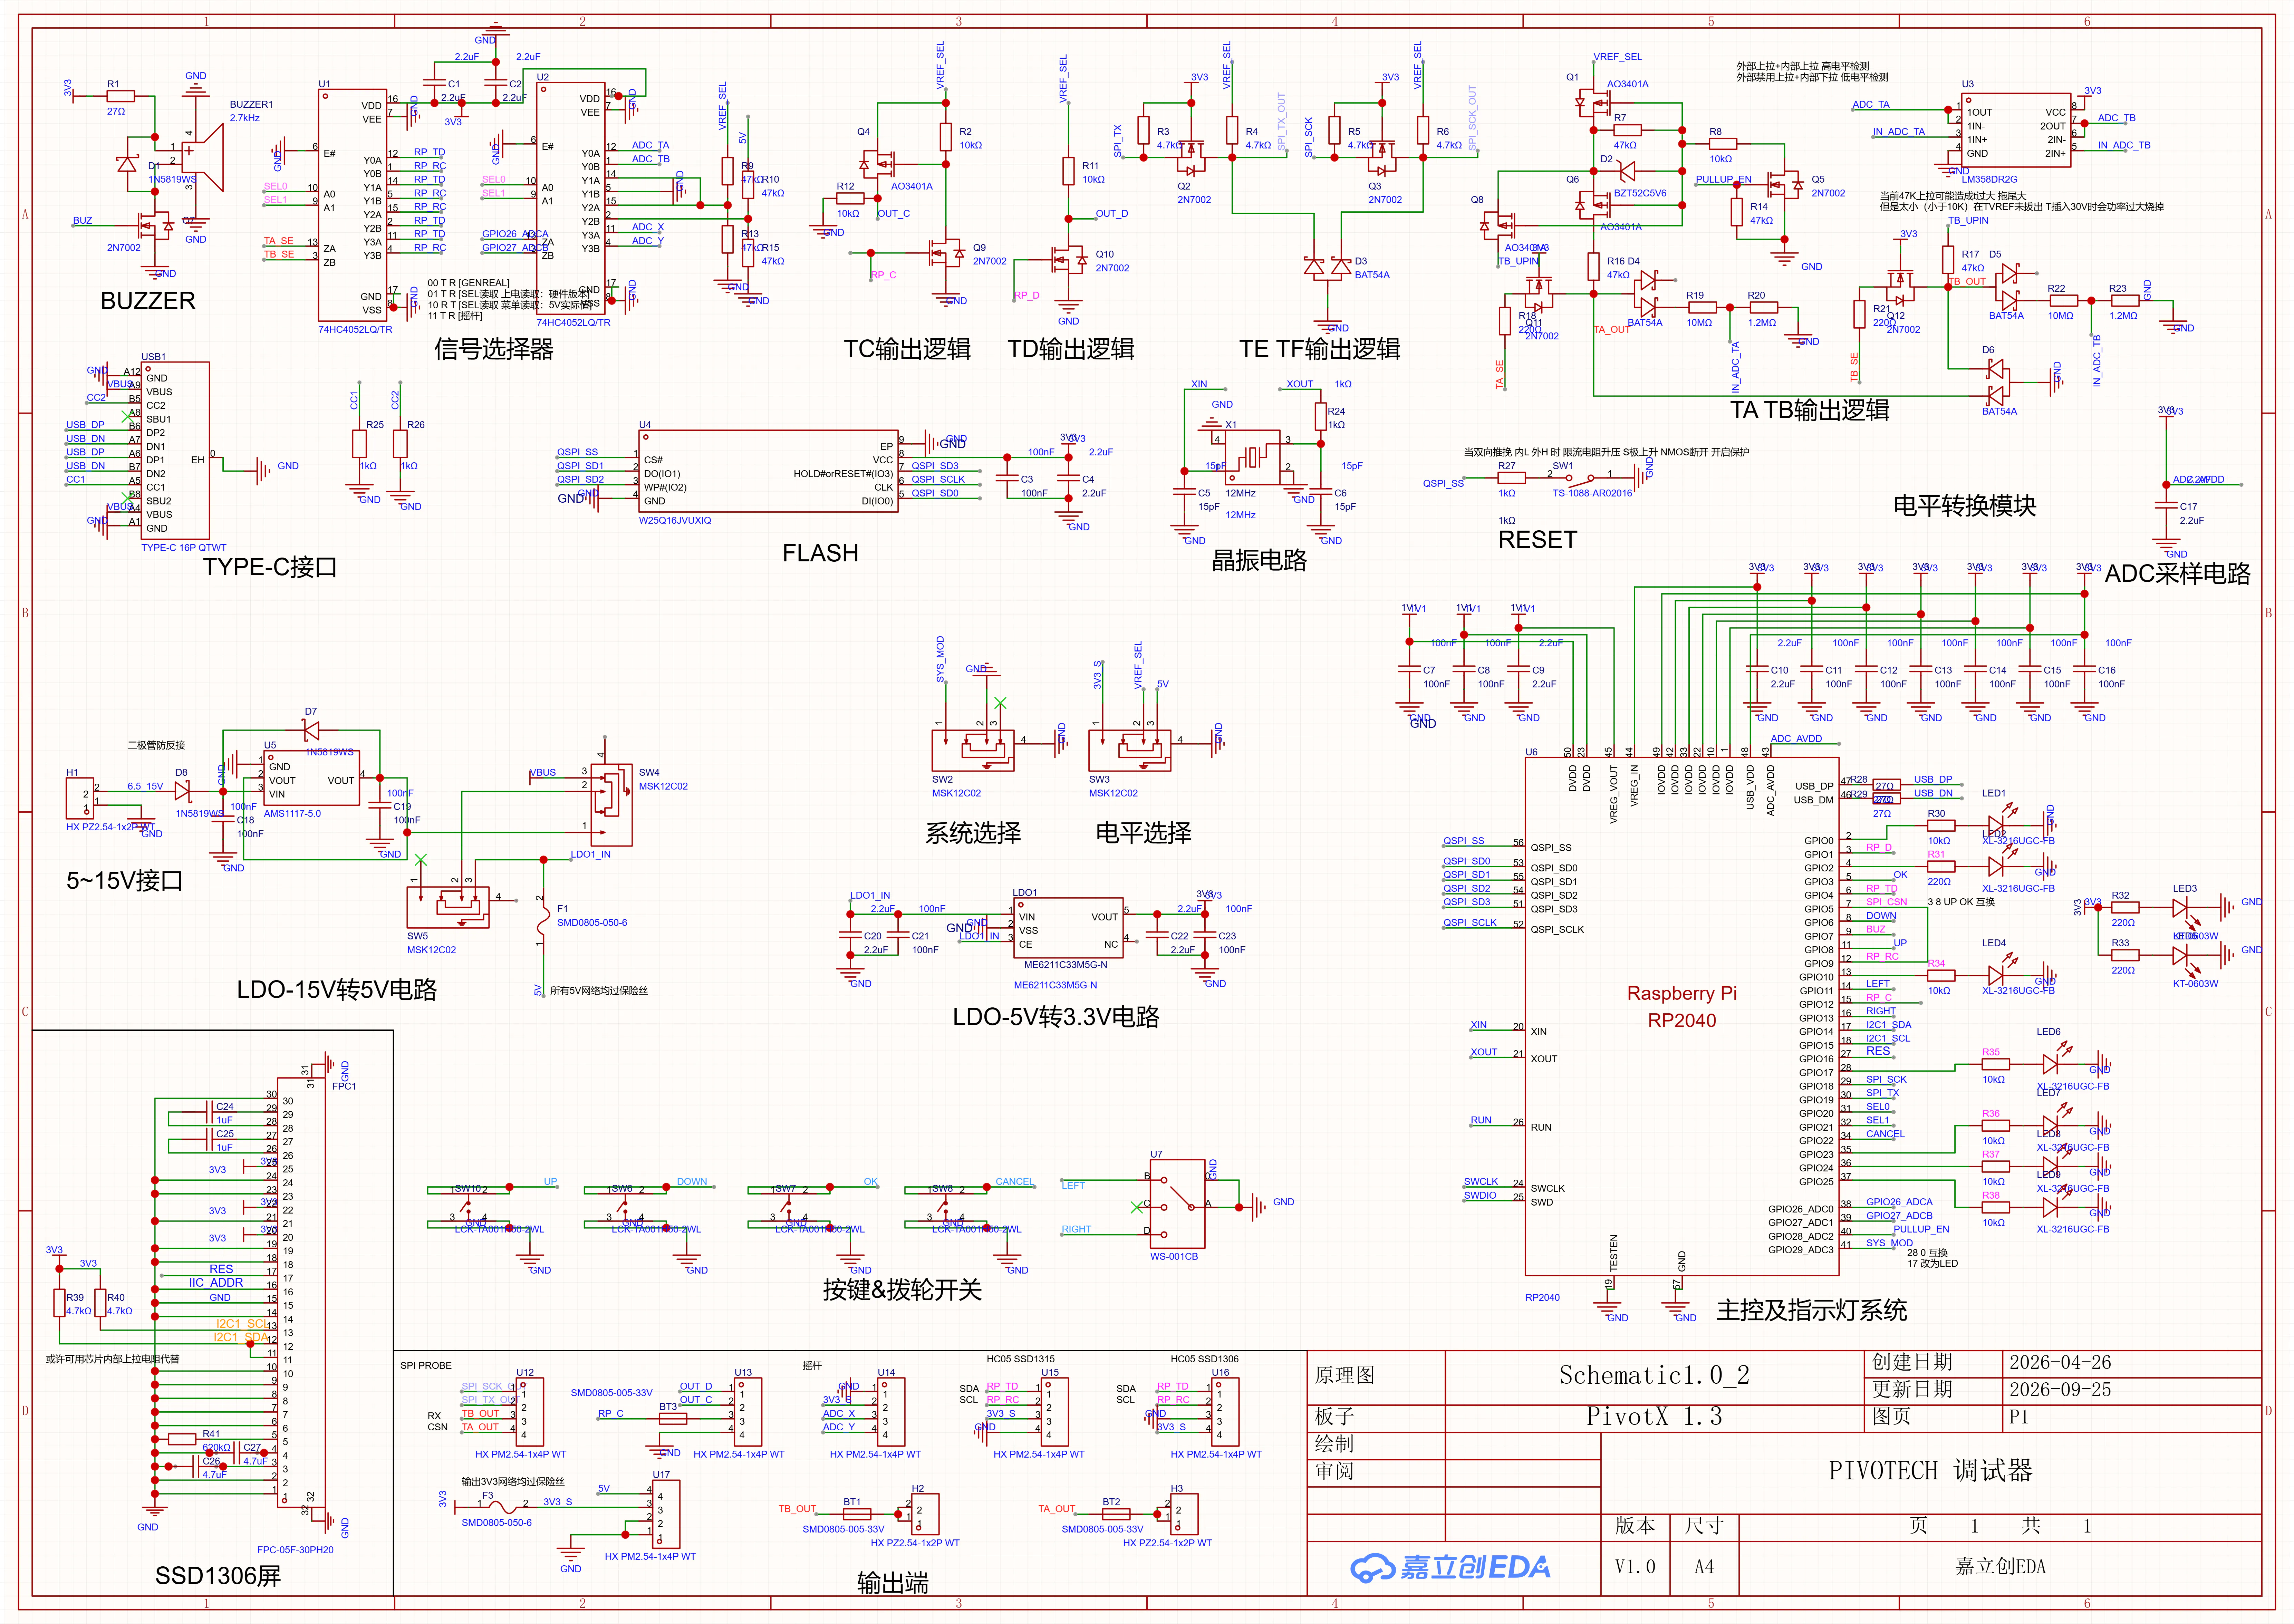
Task: Click the 'LDO-5V转3.3V电路' section title
Action: 1056,1017
